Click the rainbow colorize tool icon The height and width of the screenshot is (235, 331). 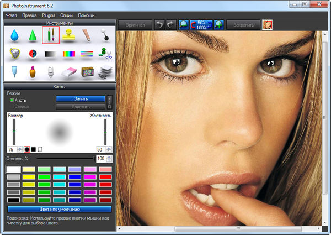tap(68, 54)
